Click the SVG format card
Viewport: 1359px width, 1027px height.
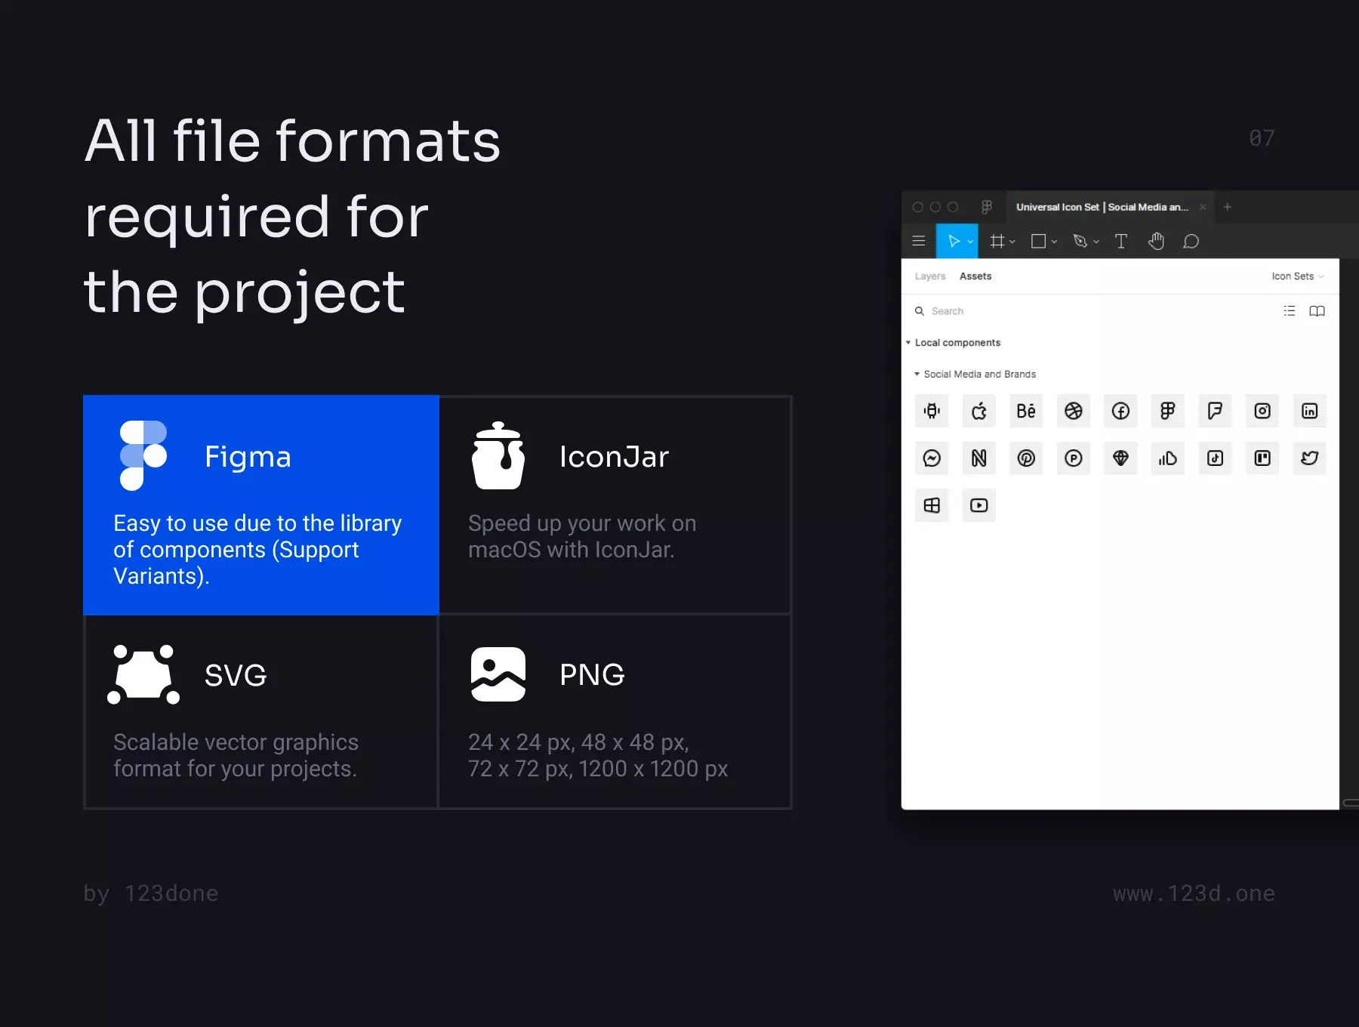tap(261, 711)
